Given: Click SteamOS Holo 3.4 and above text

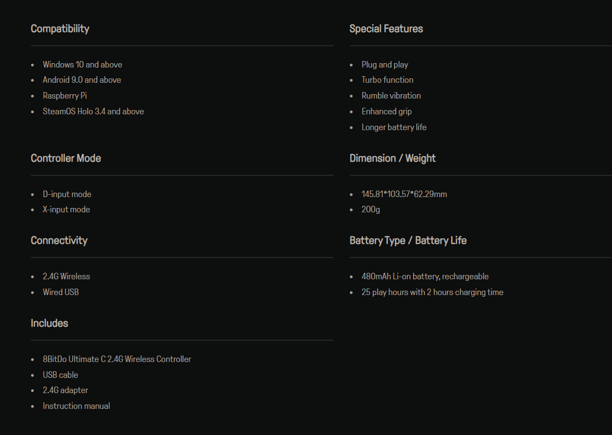Looking at the screenshot, I should coord(93,112).
